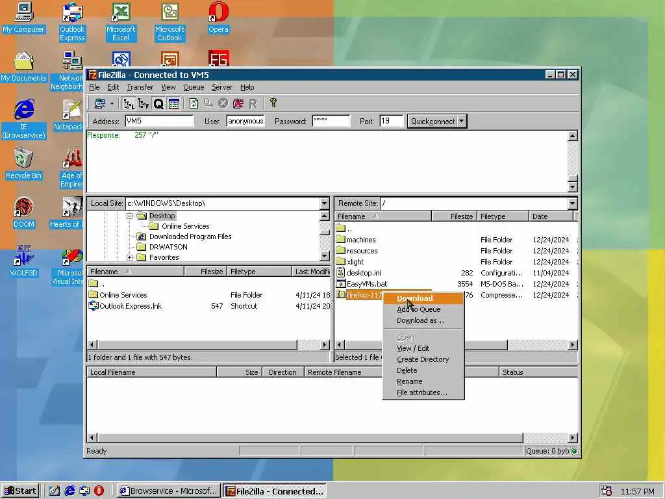Sort remote list by Filesize column

tap(454, 216)
